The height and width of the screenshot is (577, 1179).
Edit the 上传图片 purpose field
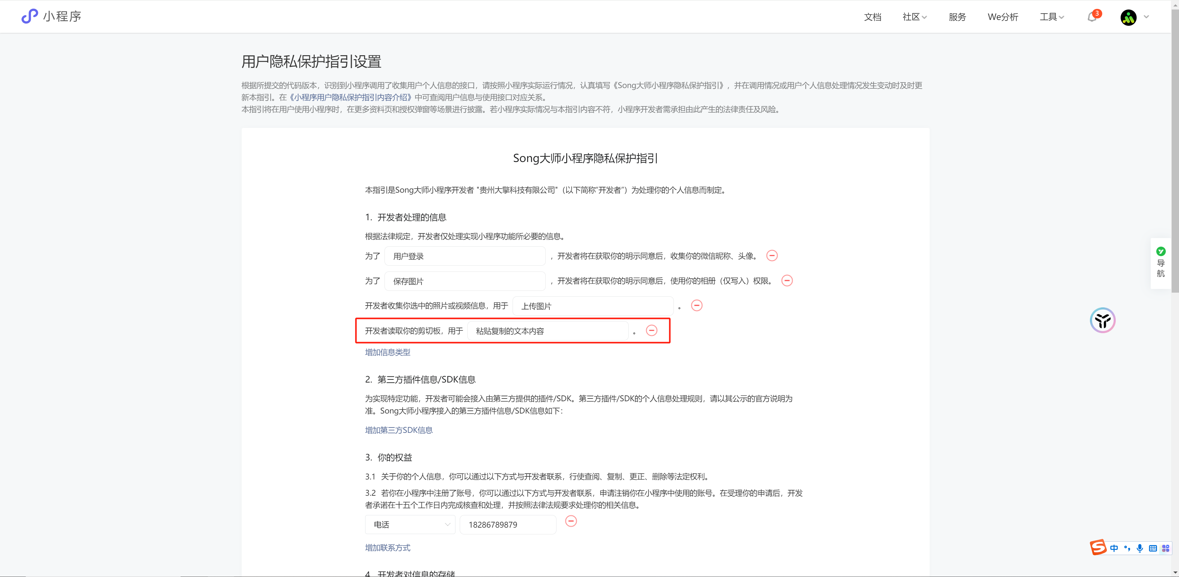tap(593, 306)
